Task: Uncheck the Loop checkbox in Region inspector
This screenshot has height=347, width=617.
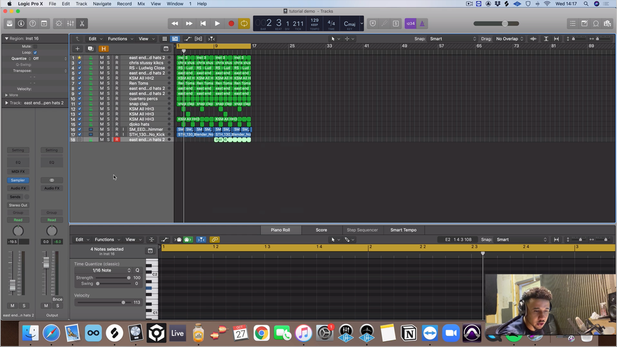Action: 35,52
